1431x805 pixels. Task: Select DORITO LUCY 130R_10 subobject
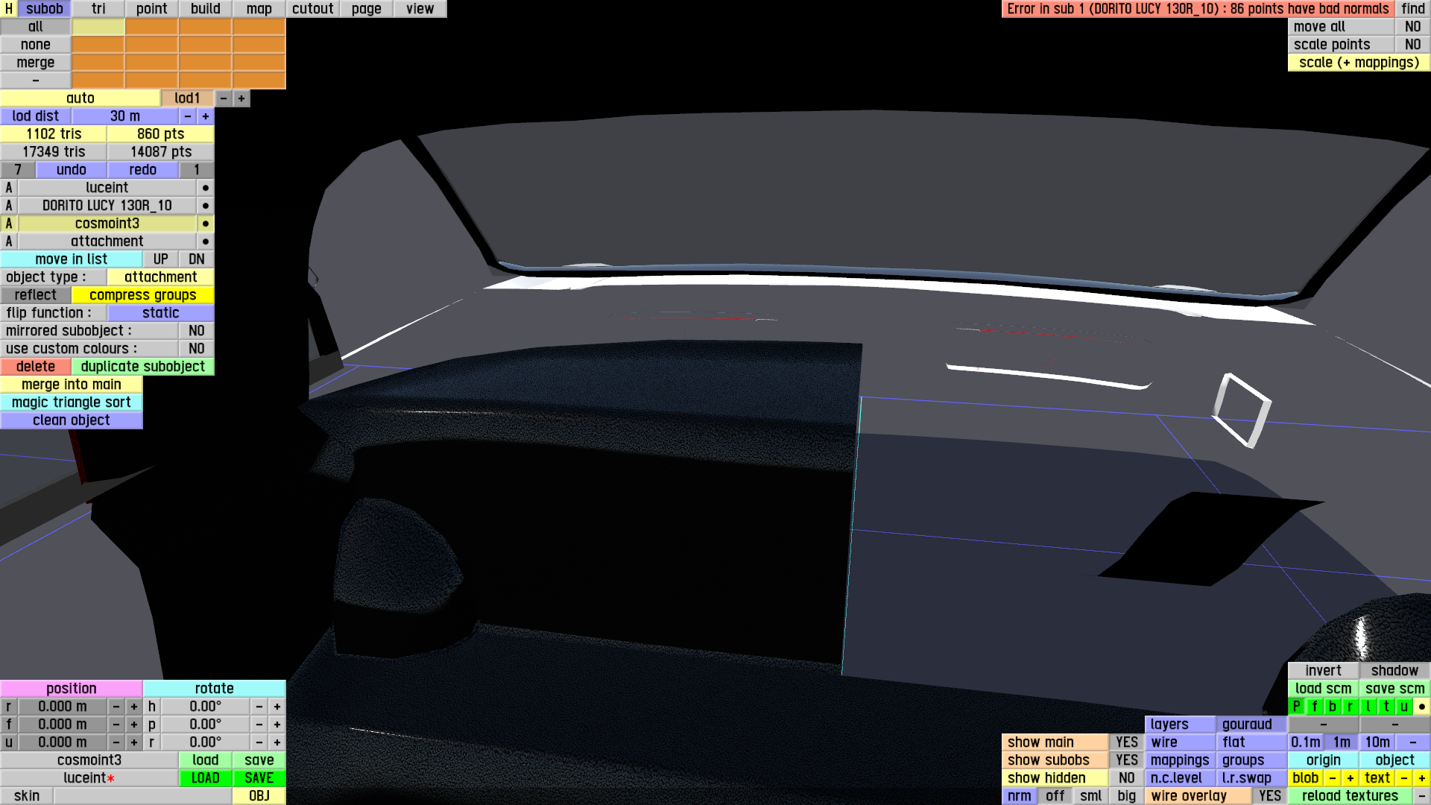[x=107, y=206]
